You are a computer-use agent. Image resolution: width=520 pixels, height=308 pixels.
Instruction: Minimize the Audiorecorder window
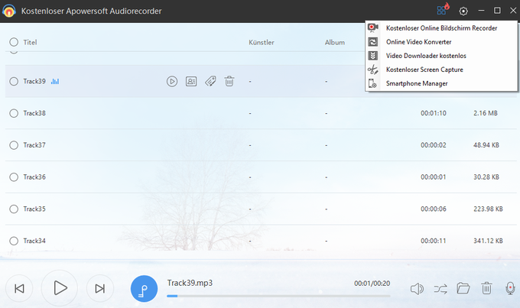pos(481,11)
